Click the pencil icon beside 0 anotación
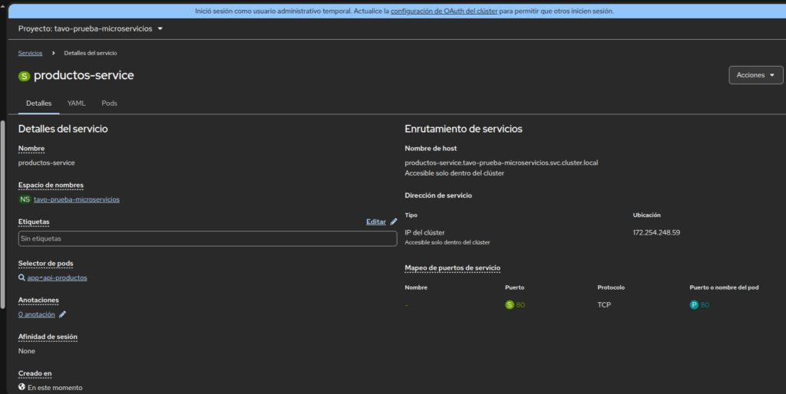Screen dimensions: 786x394 [x=63, y=314]
